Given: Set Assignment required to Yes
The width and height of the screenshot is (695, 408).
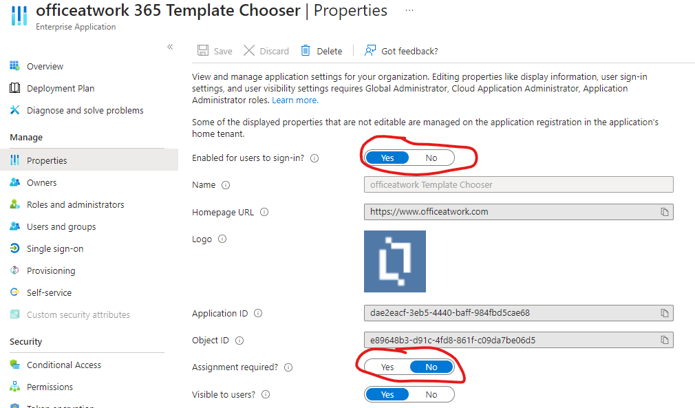Looking at the screenshot, I should click(387, 367).
